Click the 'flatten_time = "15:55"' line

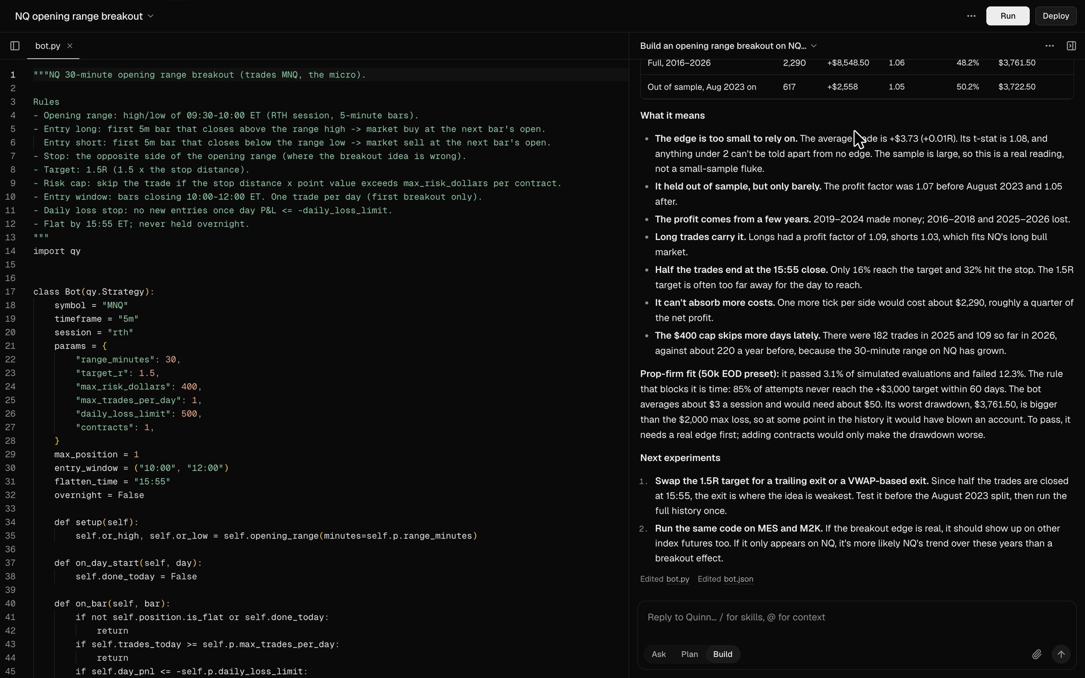(x=112, y=482)
